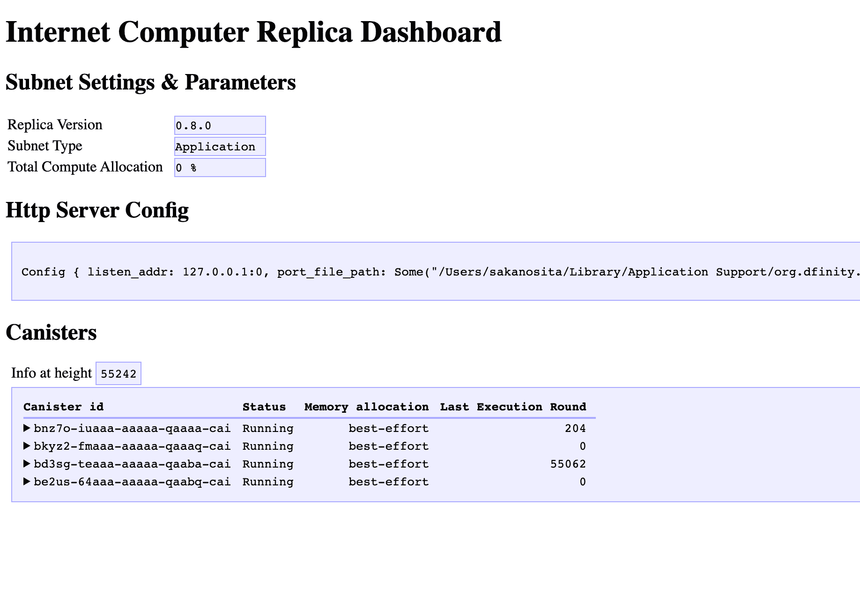
Task: Click the Replica Version value 0.8.0
Action: 220,126
